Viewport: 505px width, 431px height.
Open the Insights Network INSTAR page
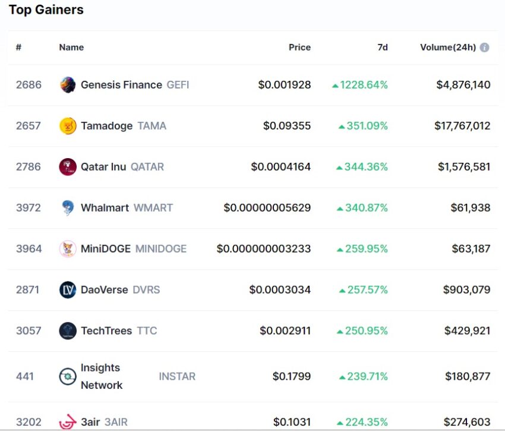138,376
